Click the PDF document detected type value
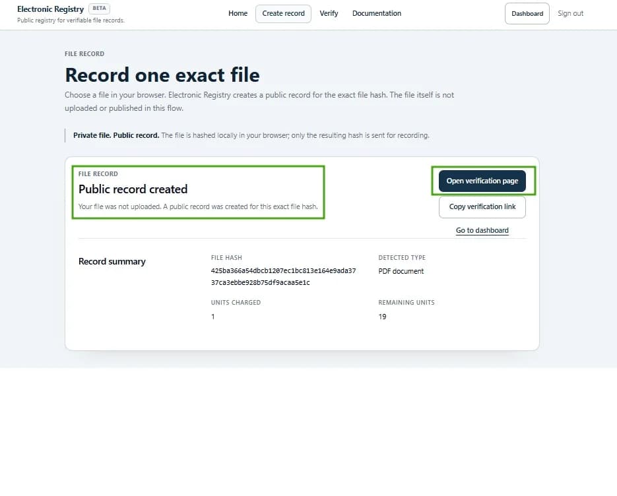The height and width of the screenshot is (496, 617). pyautogui.click(x=401, y=271)
